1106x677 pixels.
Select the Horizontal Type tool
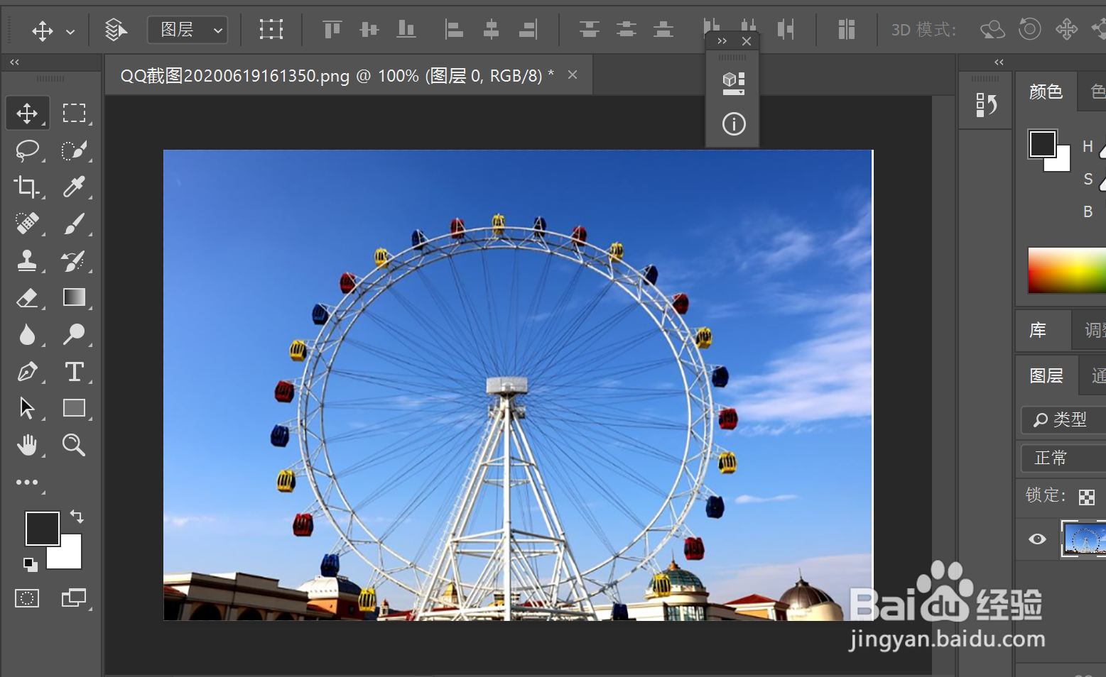[74, 372]
